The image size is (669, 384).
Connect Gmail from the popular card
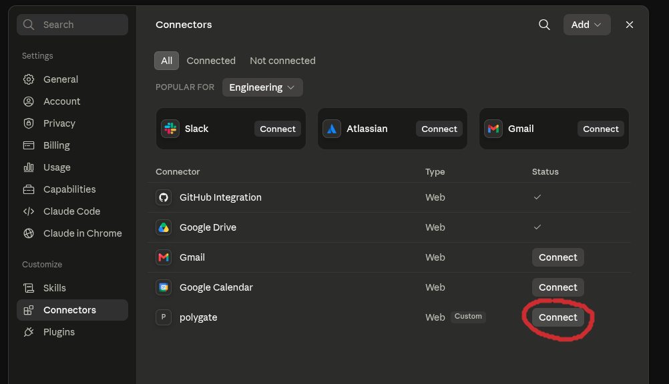pos(601,129)
